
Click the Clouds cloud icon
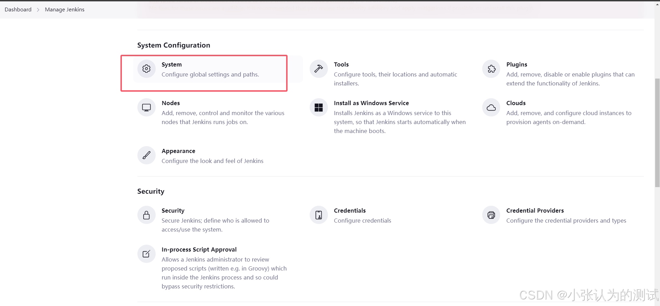(491, 107)
